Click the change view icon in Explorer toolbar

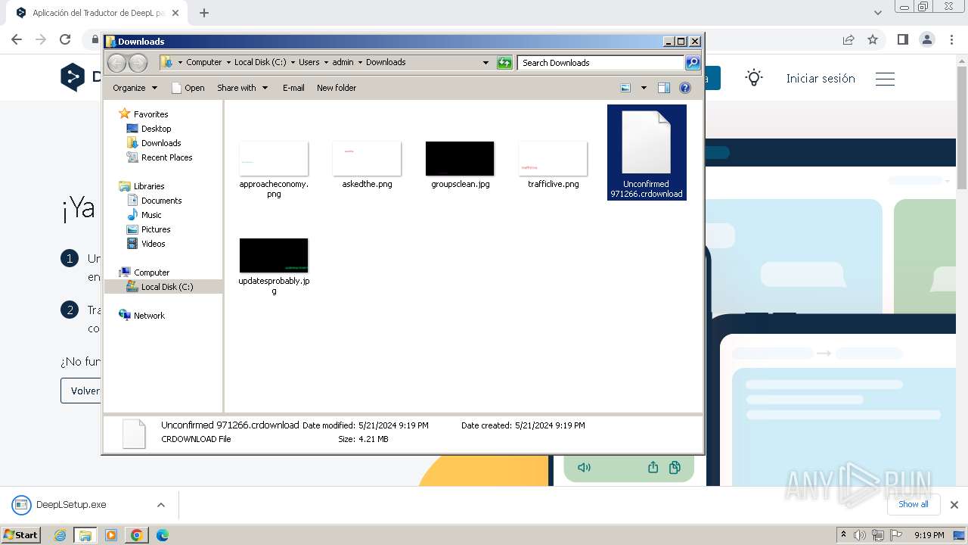point(625,88)
